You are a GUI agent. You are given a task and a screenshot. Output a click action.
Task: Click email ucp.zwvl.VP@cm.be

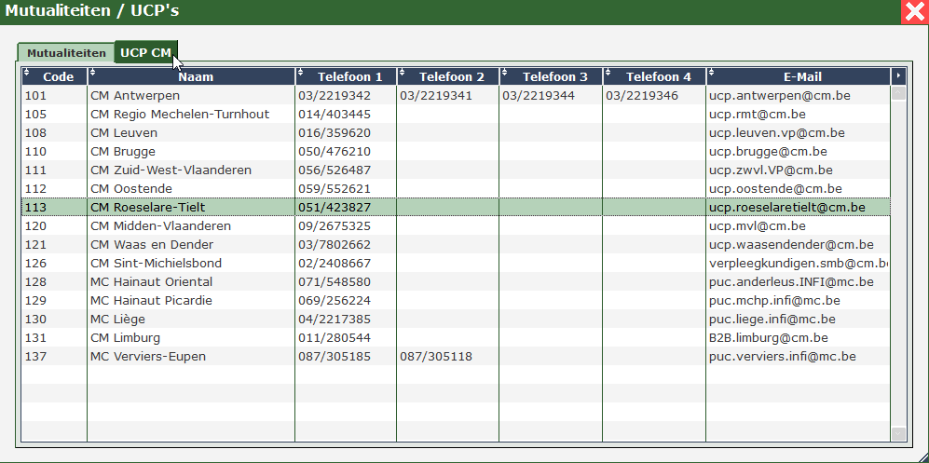(771, 170)
